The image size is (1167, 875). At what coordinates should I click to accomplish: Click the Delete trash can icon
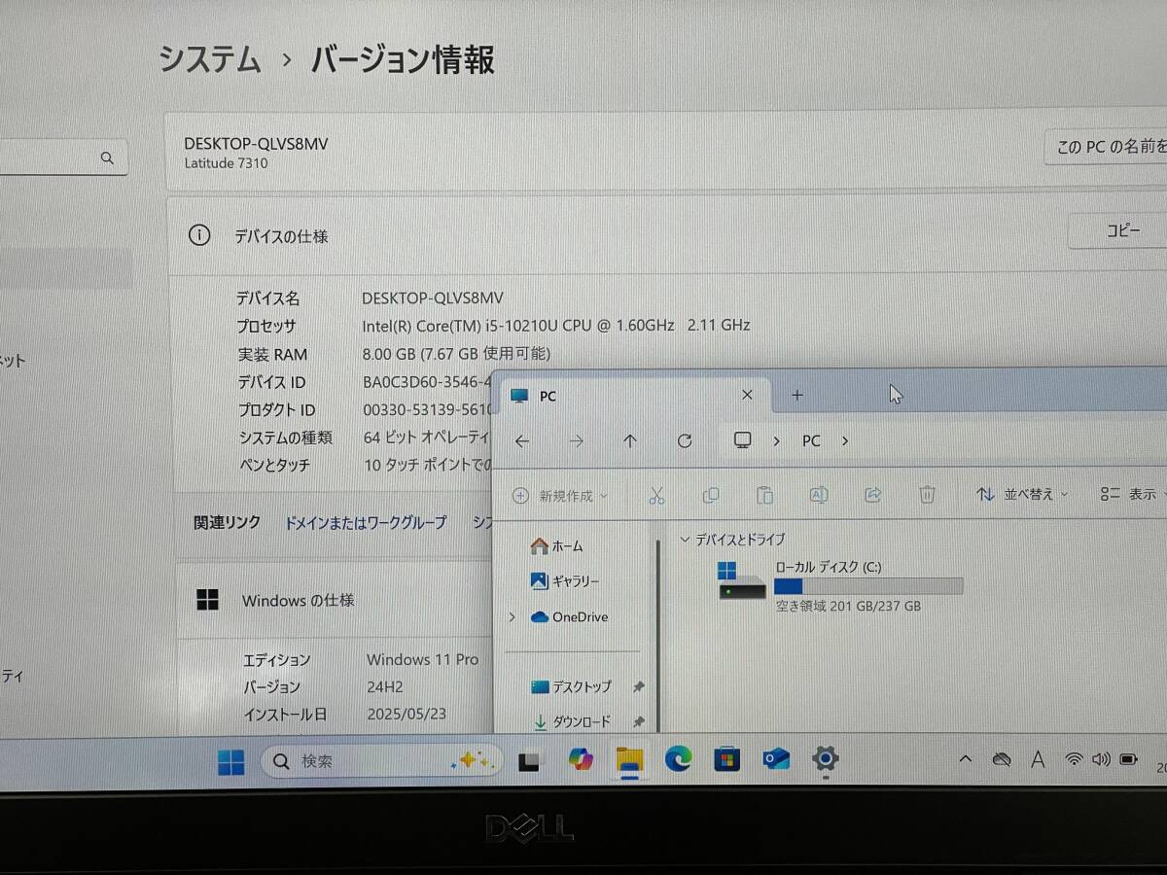click(927, 495)
